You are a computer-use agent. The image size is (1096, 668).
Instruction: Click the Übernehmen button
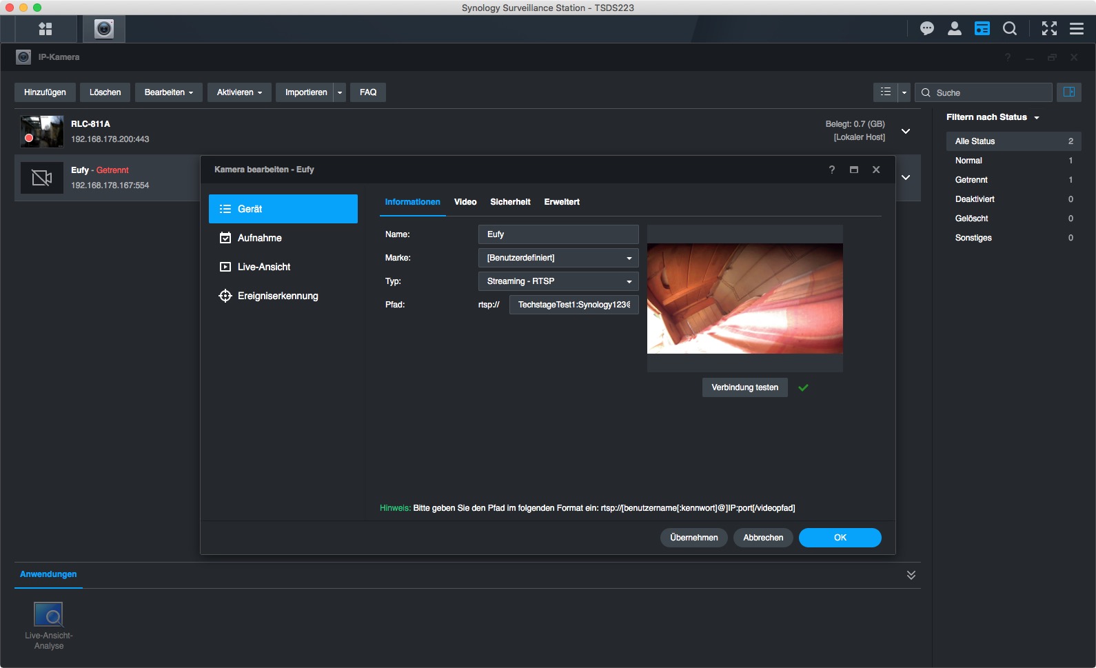coord(693,538)
